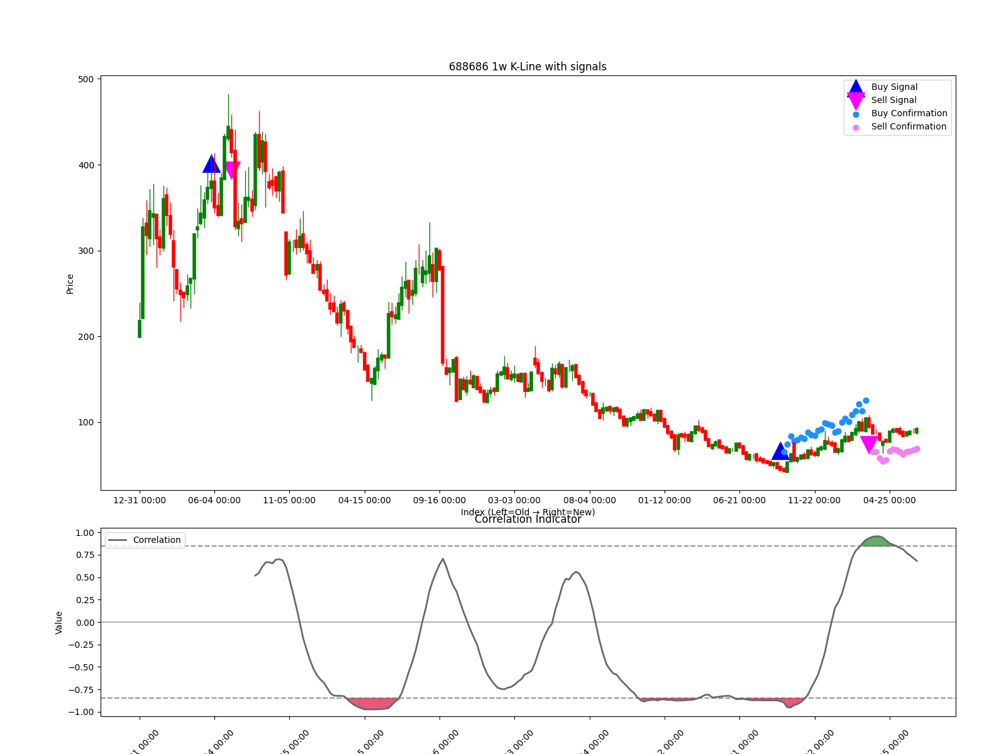
Task: Click the '03-03 00:00' date tick label
Action: pos(514,500)
